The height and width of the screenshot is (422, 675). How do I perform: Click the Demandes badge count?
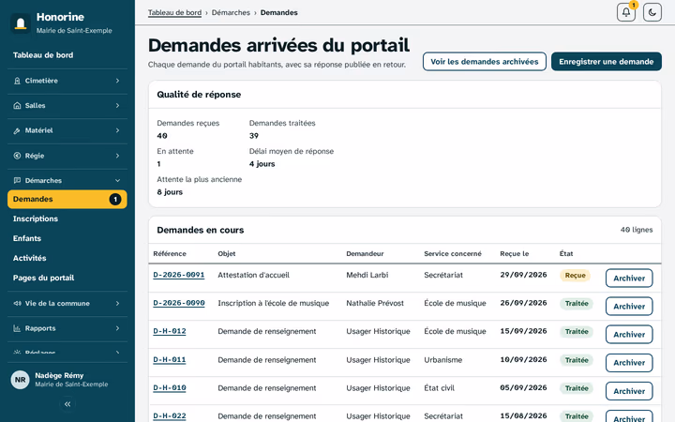[x=115, y=200]
